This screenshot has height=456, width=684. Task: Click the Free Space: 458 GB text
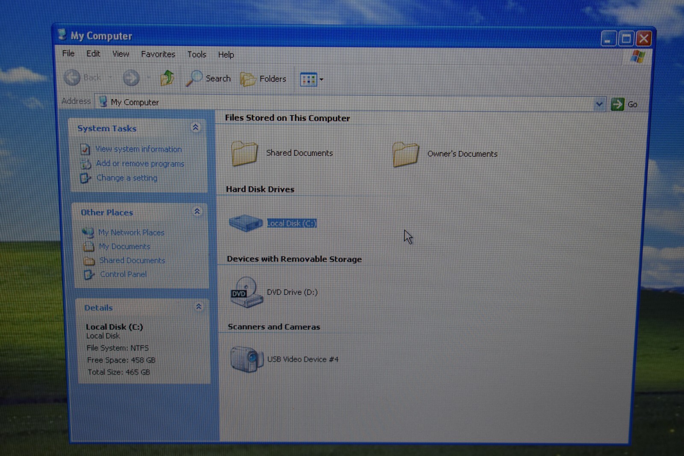(121, 360)
